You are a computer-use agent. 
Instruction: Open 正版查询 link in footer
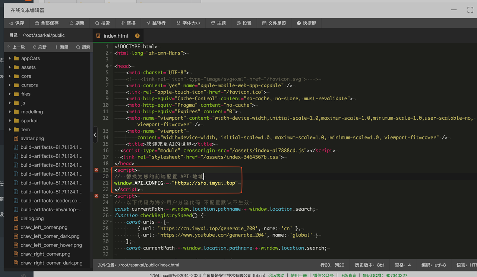pyautogui.click(x=349, y=275)
